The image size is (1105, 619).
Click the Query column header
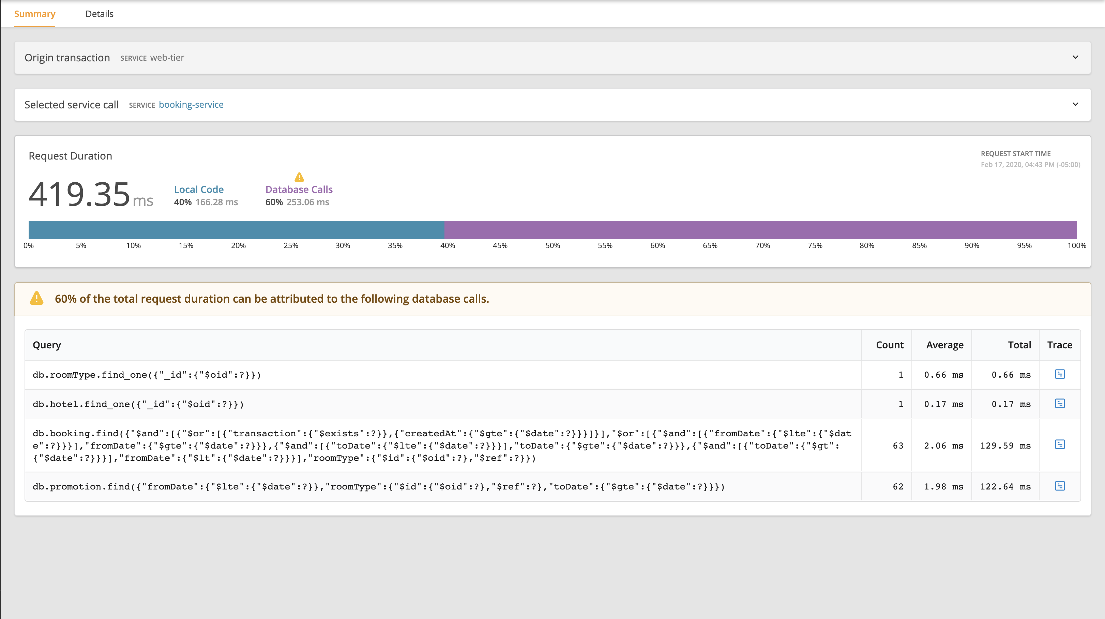(47, 345)
